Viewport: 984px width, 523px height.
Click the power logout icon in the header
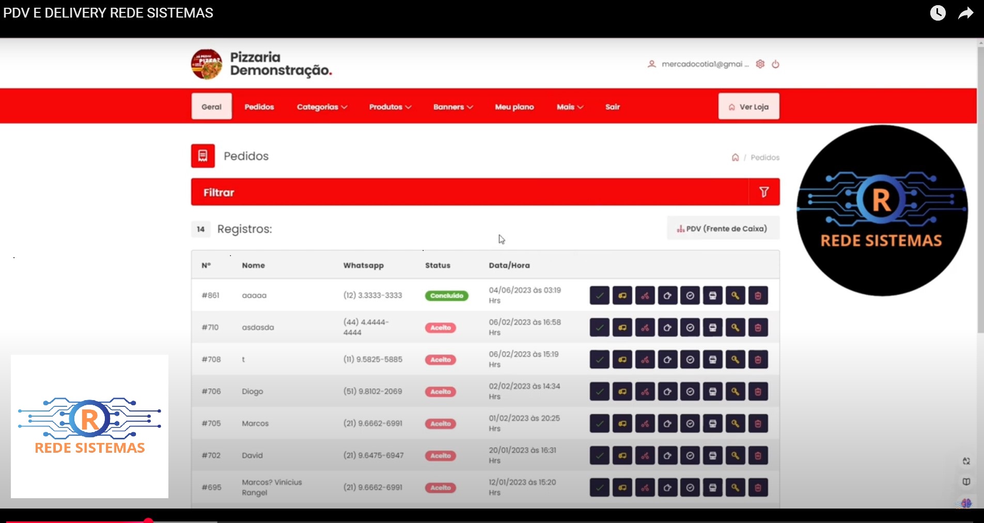tap(775, 64)
